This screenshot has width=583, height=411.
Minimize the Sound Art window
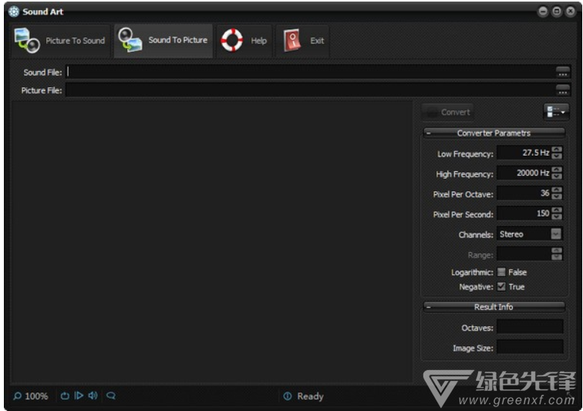pos(543,12)
